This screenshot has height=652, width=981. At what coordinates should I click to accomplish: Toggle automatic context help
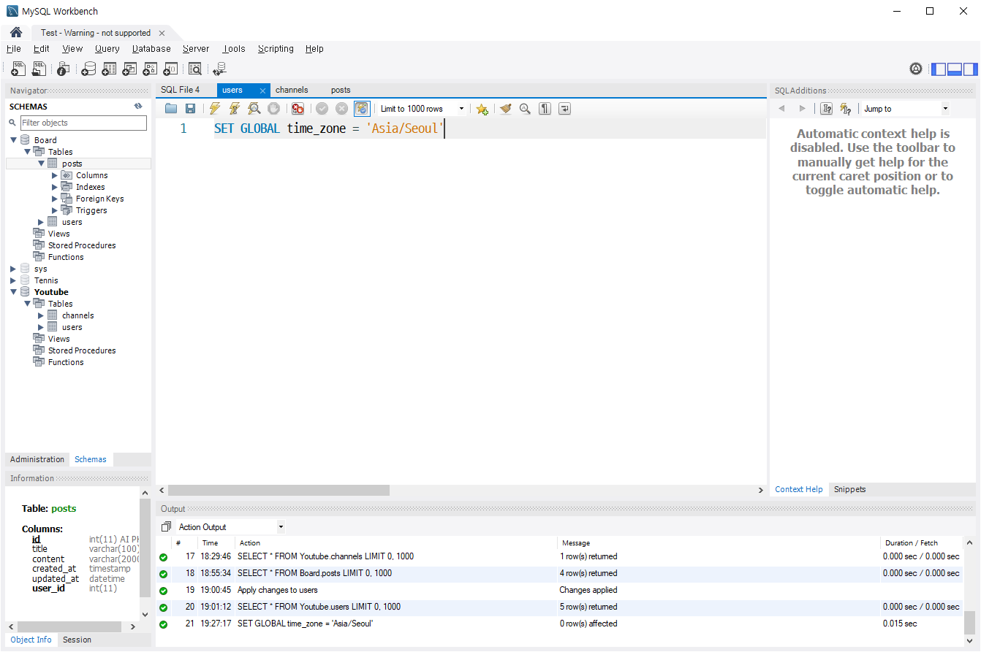coord(846,109)
